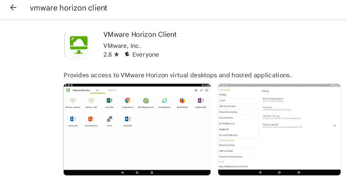346x188 pixels.
Task: View the 2.8 star rating
Action: pyautogui.click(x=107, y=54)
